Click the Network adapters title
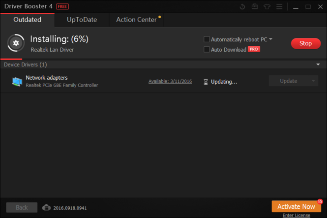Screen dimensions: 327x218 point(47,78)
